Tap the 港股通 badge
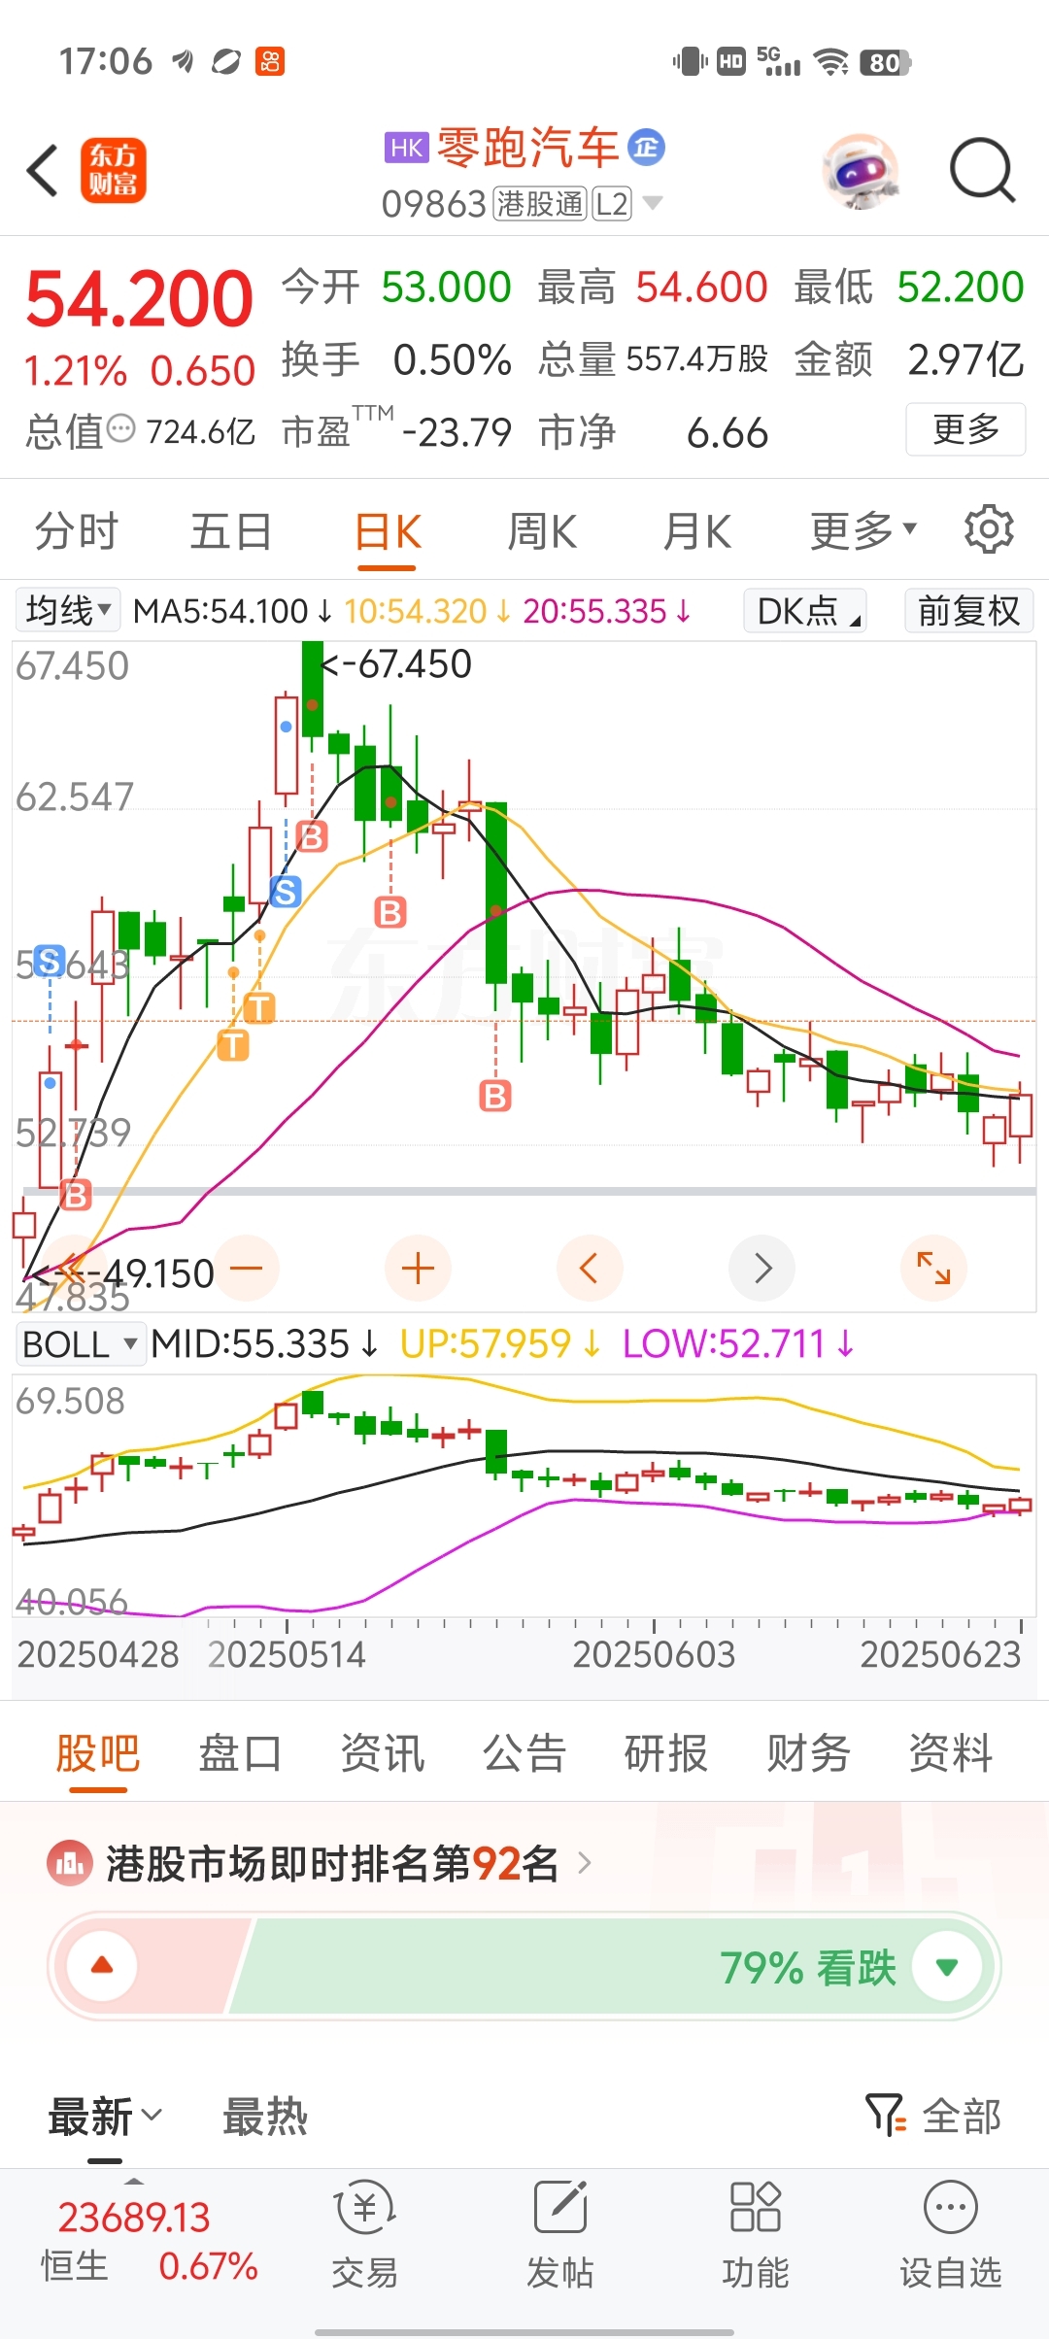Image resolution: width=1049 pixels, height=2339 pixels. click(540, 204)
